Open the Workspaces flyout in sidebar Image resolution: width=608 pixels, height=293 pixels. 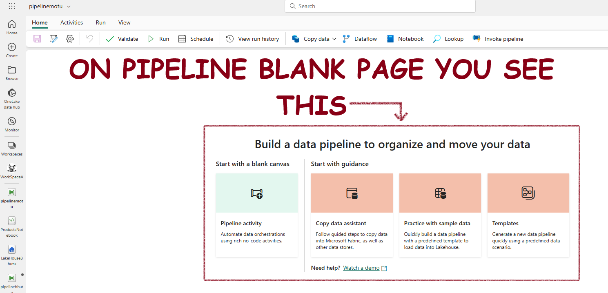(x=12, y=149)
